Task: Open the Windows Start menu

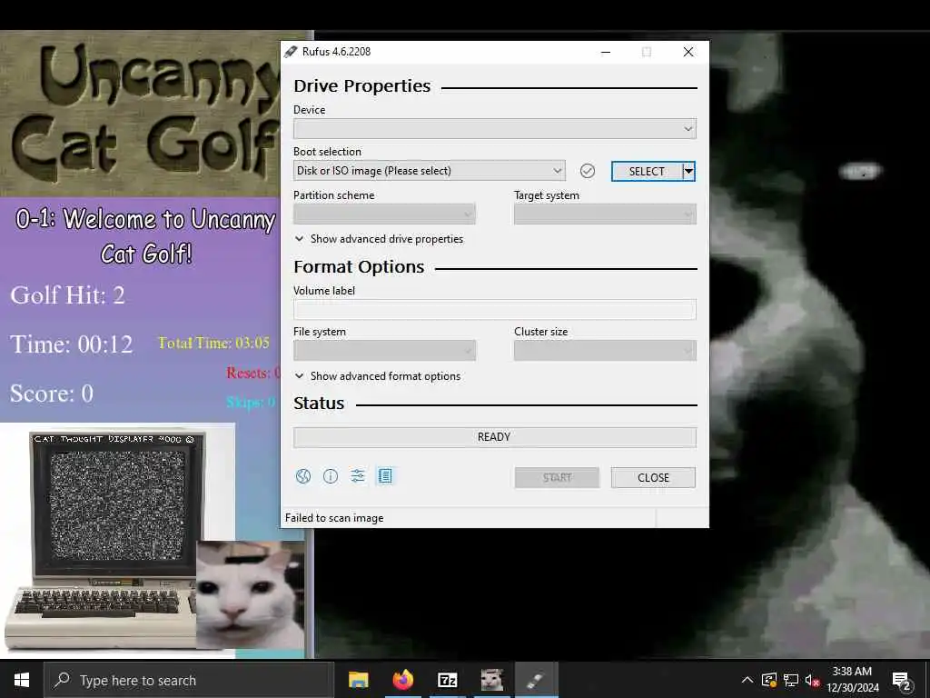Action: point(22,680)
